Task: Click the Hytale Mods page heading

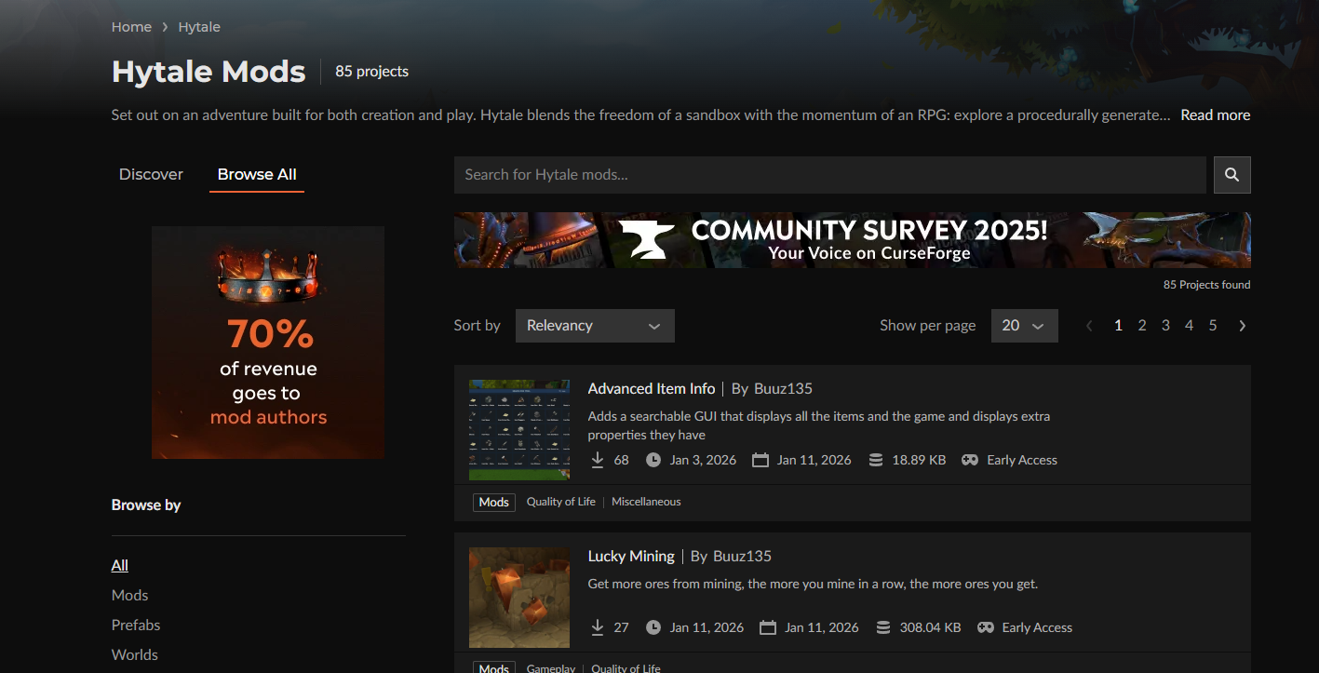Action: (209, 72)
